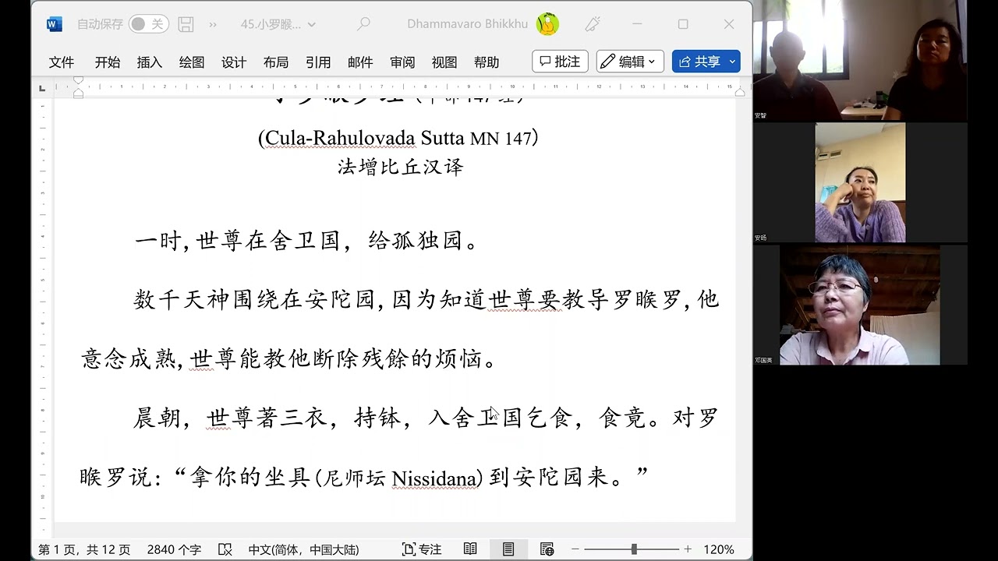Select the middle participant in purple sweater
Viewport: 998px width, 561px height.
(860, 182)
